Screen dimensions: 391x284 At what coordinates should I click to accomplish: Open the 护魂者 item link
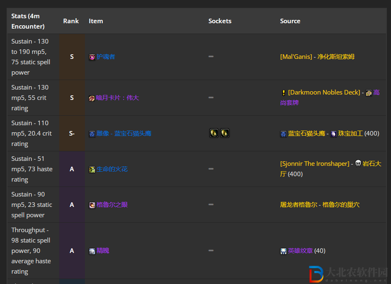click(x=106, y=57)
